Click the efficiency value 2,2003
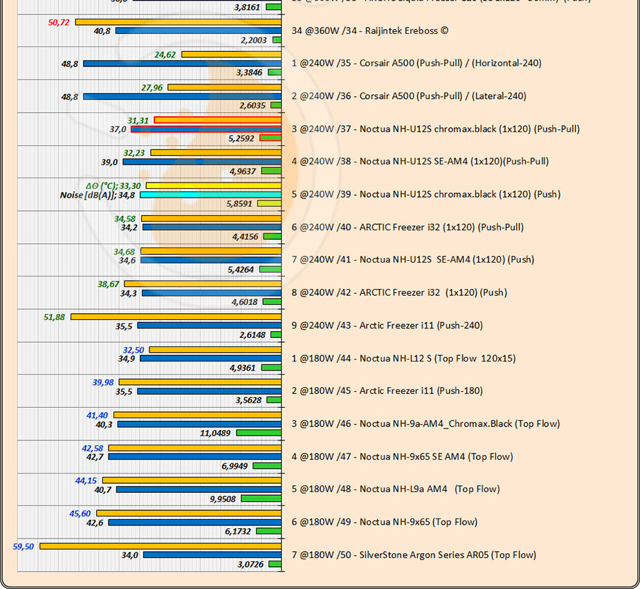The image size is (640, 589). pyautogui.click(x=253, y=40)
